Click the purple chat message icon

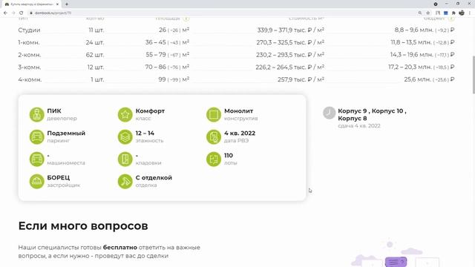pyautogui.click(x=396, y=262)
